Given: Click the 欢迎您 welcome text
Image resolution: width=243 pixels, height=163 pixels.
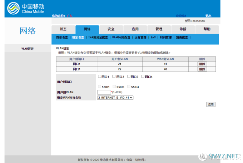Looking at the screenshot, I should point(181,16).
